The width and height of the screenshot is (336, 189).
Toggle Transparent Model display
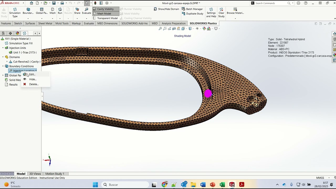coord(105,18)
